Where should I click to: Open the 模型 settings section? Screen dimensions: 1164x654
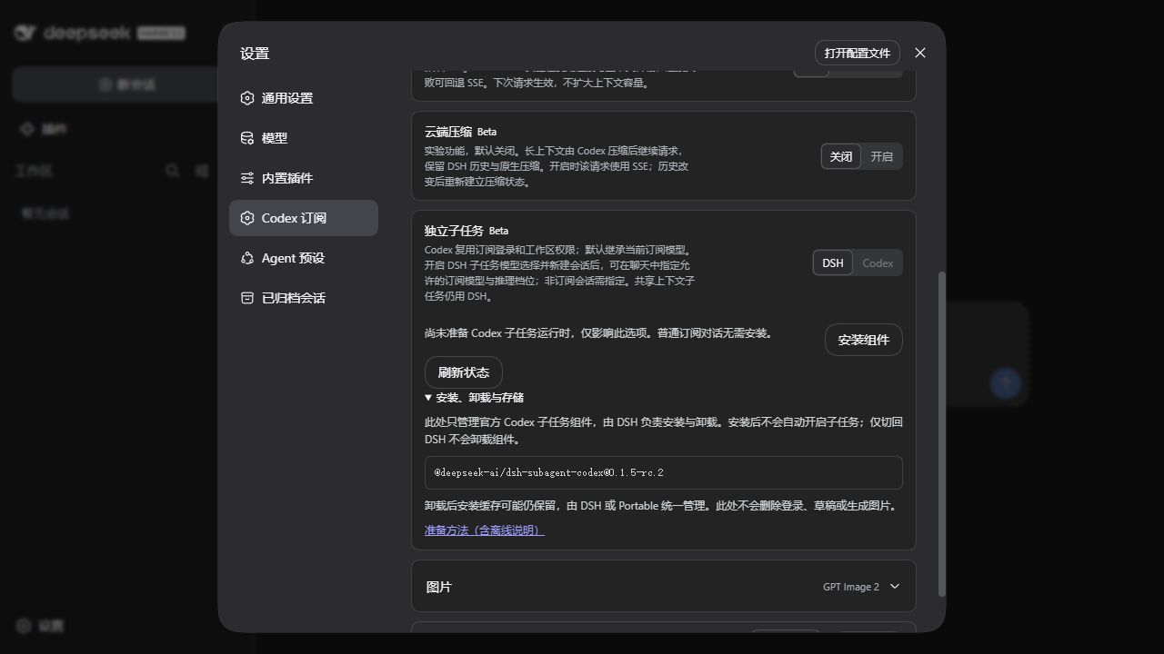click(x=303, y=138)
